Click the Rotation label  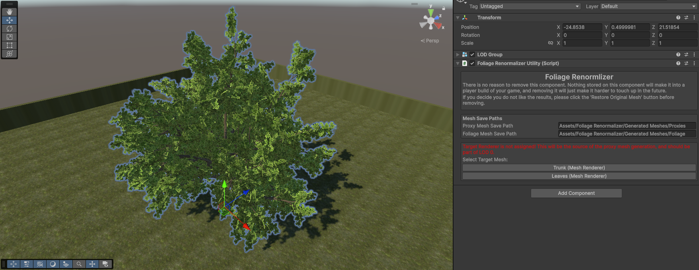pyautogui.click(x=470, y=35)
